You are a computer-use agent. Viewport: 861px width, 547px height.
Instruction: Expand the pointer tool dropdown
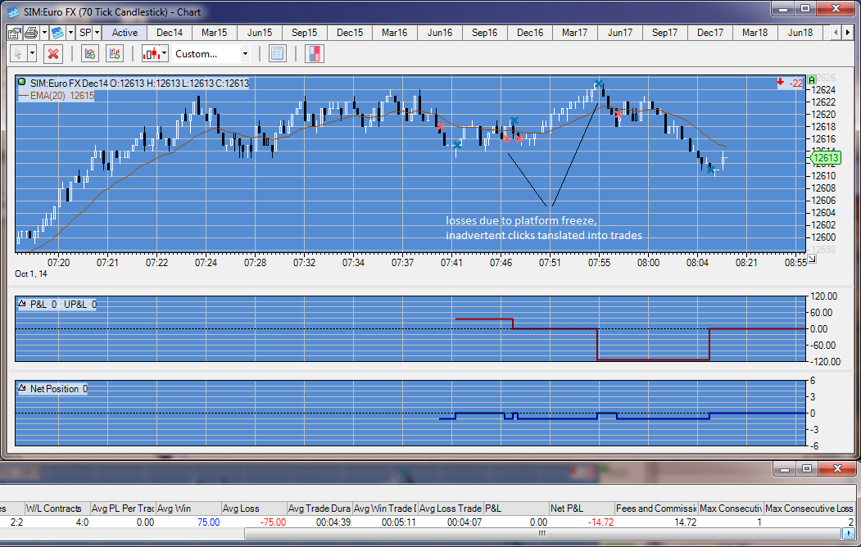[x=32, y=54]
